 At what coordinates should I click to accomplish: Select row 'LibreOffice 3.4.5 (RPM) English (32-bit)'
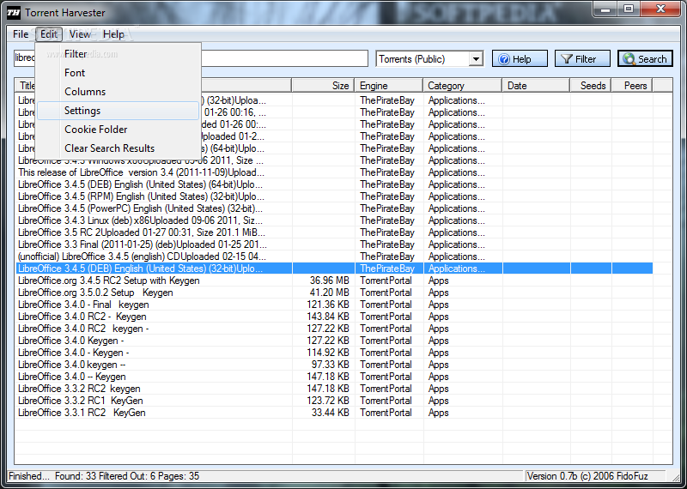coord(334,196)
